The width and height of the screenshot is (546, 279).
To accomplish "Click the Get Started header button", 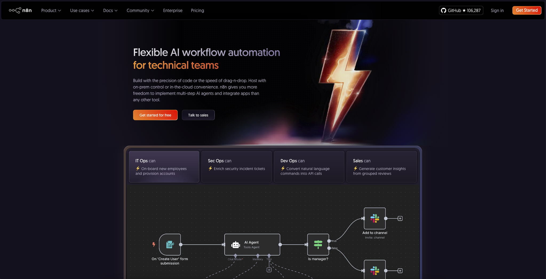I will (527, 10).
